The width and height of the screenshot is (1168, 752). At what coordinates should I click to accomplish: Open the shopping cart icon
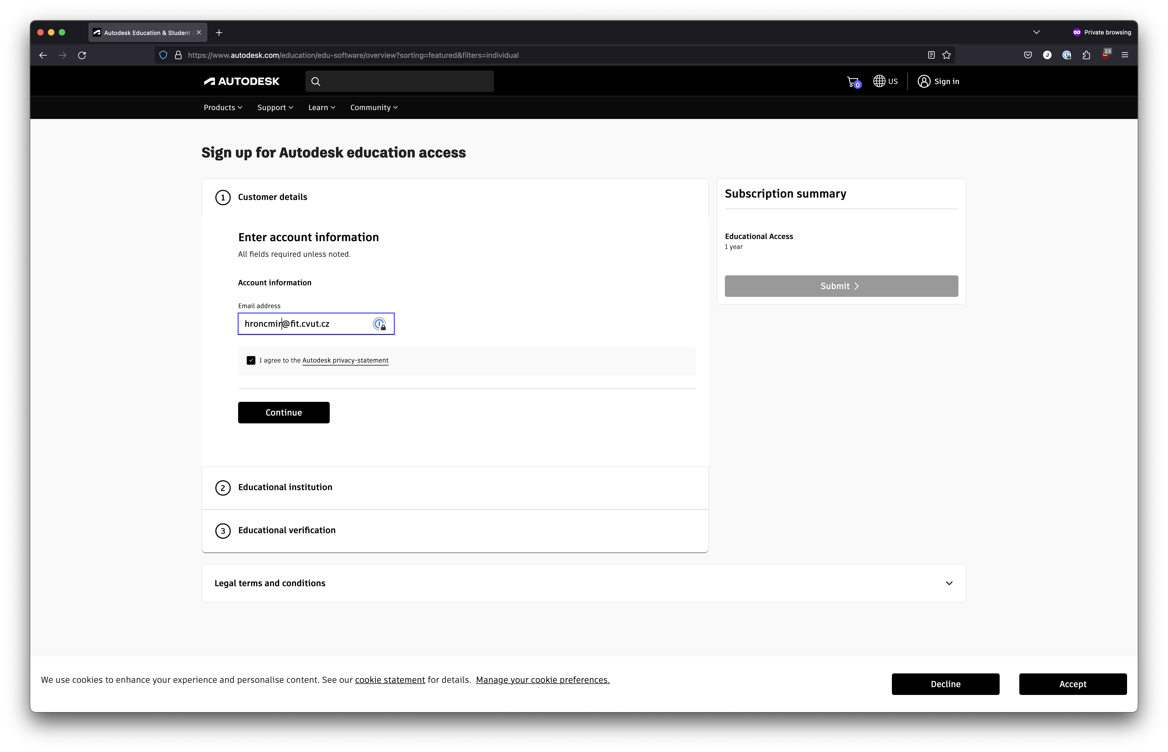(x=853, y=82)
